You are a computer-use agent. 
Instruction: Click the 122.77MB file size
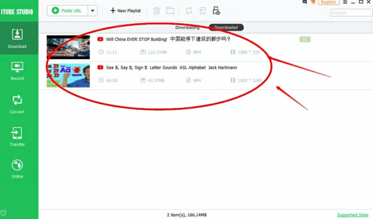157,52
